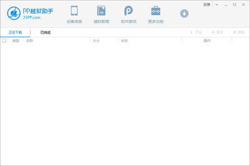Click the 删除 delete button
250x166 pixels.
point(239,32)
